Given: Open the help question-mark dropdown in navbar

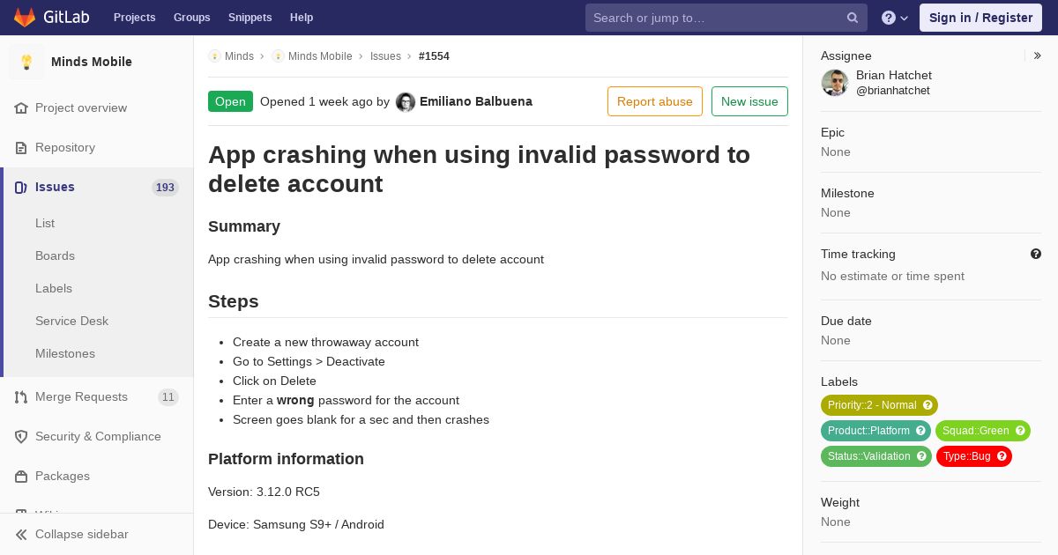Looking at the screenshot, I should pyautogui.click(x=895, y=18).
